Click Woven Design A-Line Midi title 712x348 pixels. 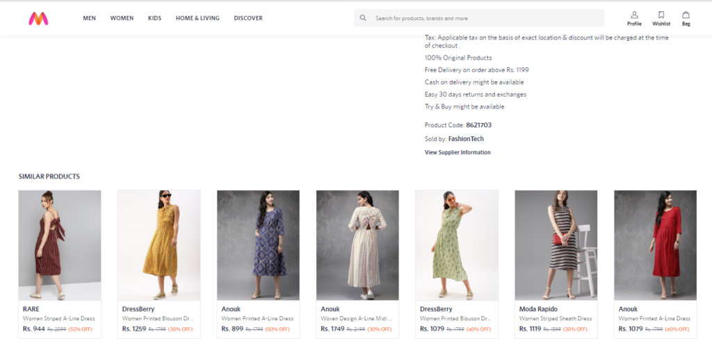[x=357, y=319]
